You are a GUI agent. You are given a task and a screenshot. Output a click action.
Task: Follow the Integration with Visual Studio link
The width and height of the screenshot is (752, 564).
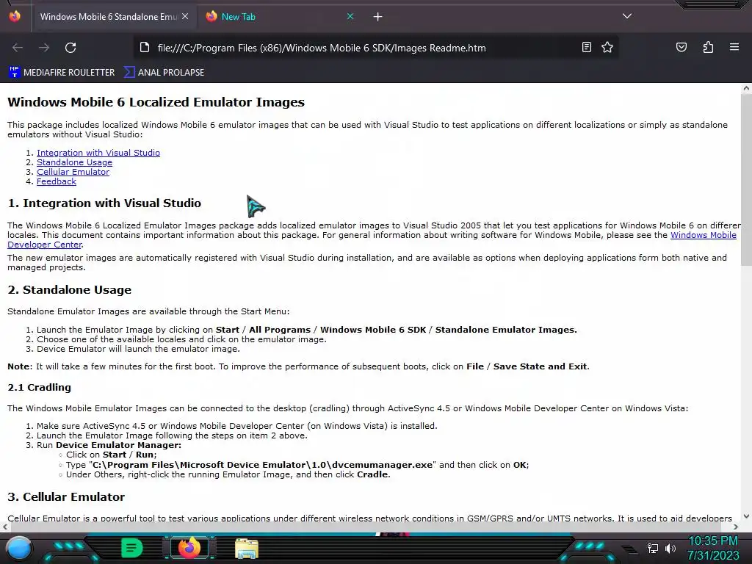point(98,153)
